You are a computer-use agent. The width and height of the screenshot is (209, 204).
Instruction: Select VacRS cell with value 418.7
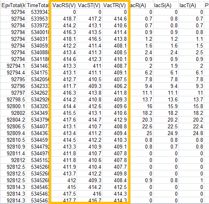(x=64, y=19)
